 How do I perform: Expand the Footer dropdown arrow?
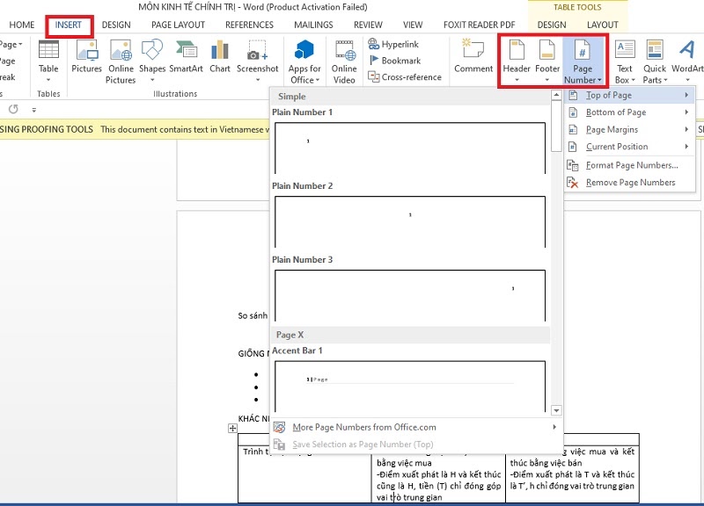point(546,80)
